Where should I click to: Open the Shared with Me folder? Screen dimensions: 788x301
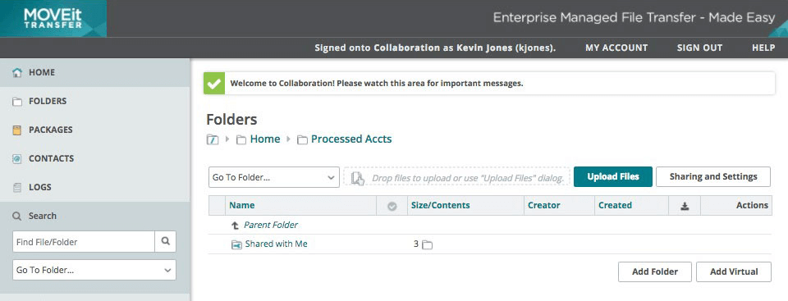coord(276,244)
